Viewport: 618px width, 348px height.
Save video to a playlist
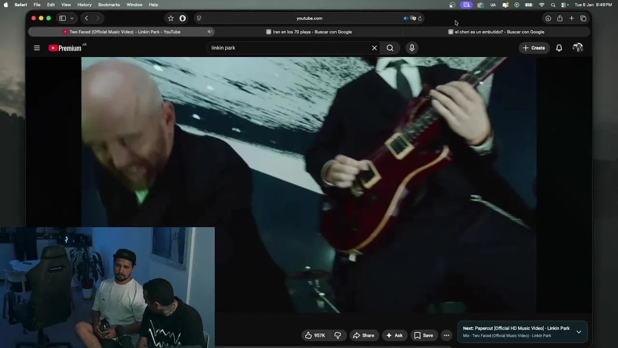[423, 335]
